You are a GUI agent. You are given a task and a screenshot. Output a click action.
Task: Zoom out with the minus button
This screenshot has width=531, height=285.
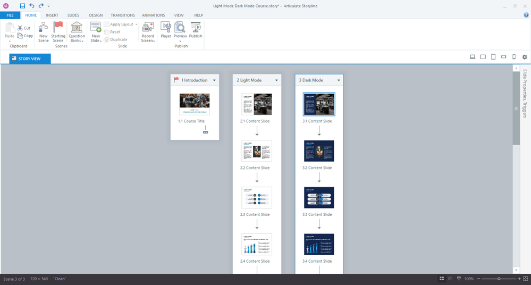[478, 279]
